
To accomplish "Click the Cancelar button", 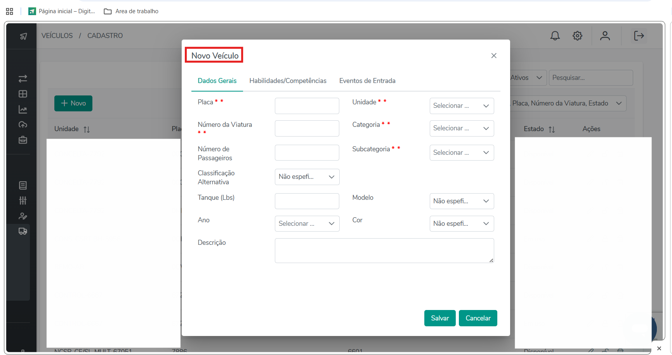I will [478, 318].
